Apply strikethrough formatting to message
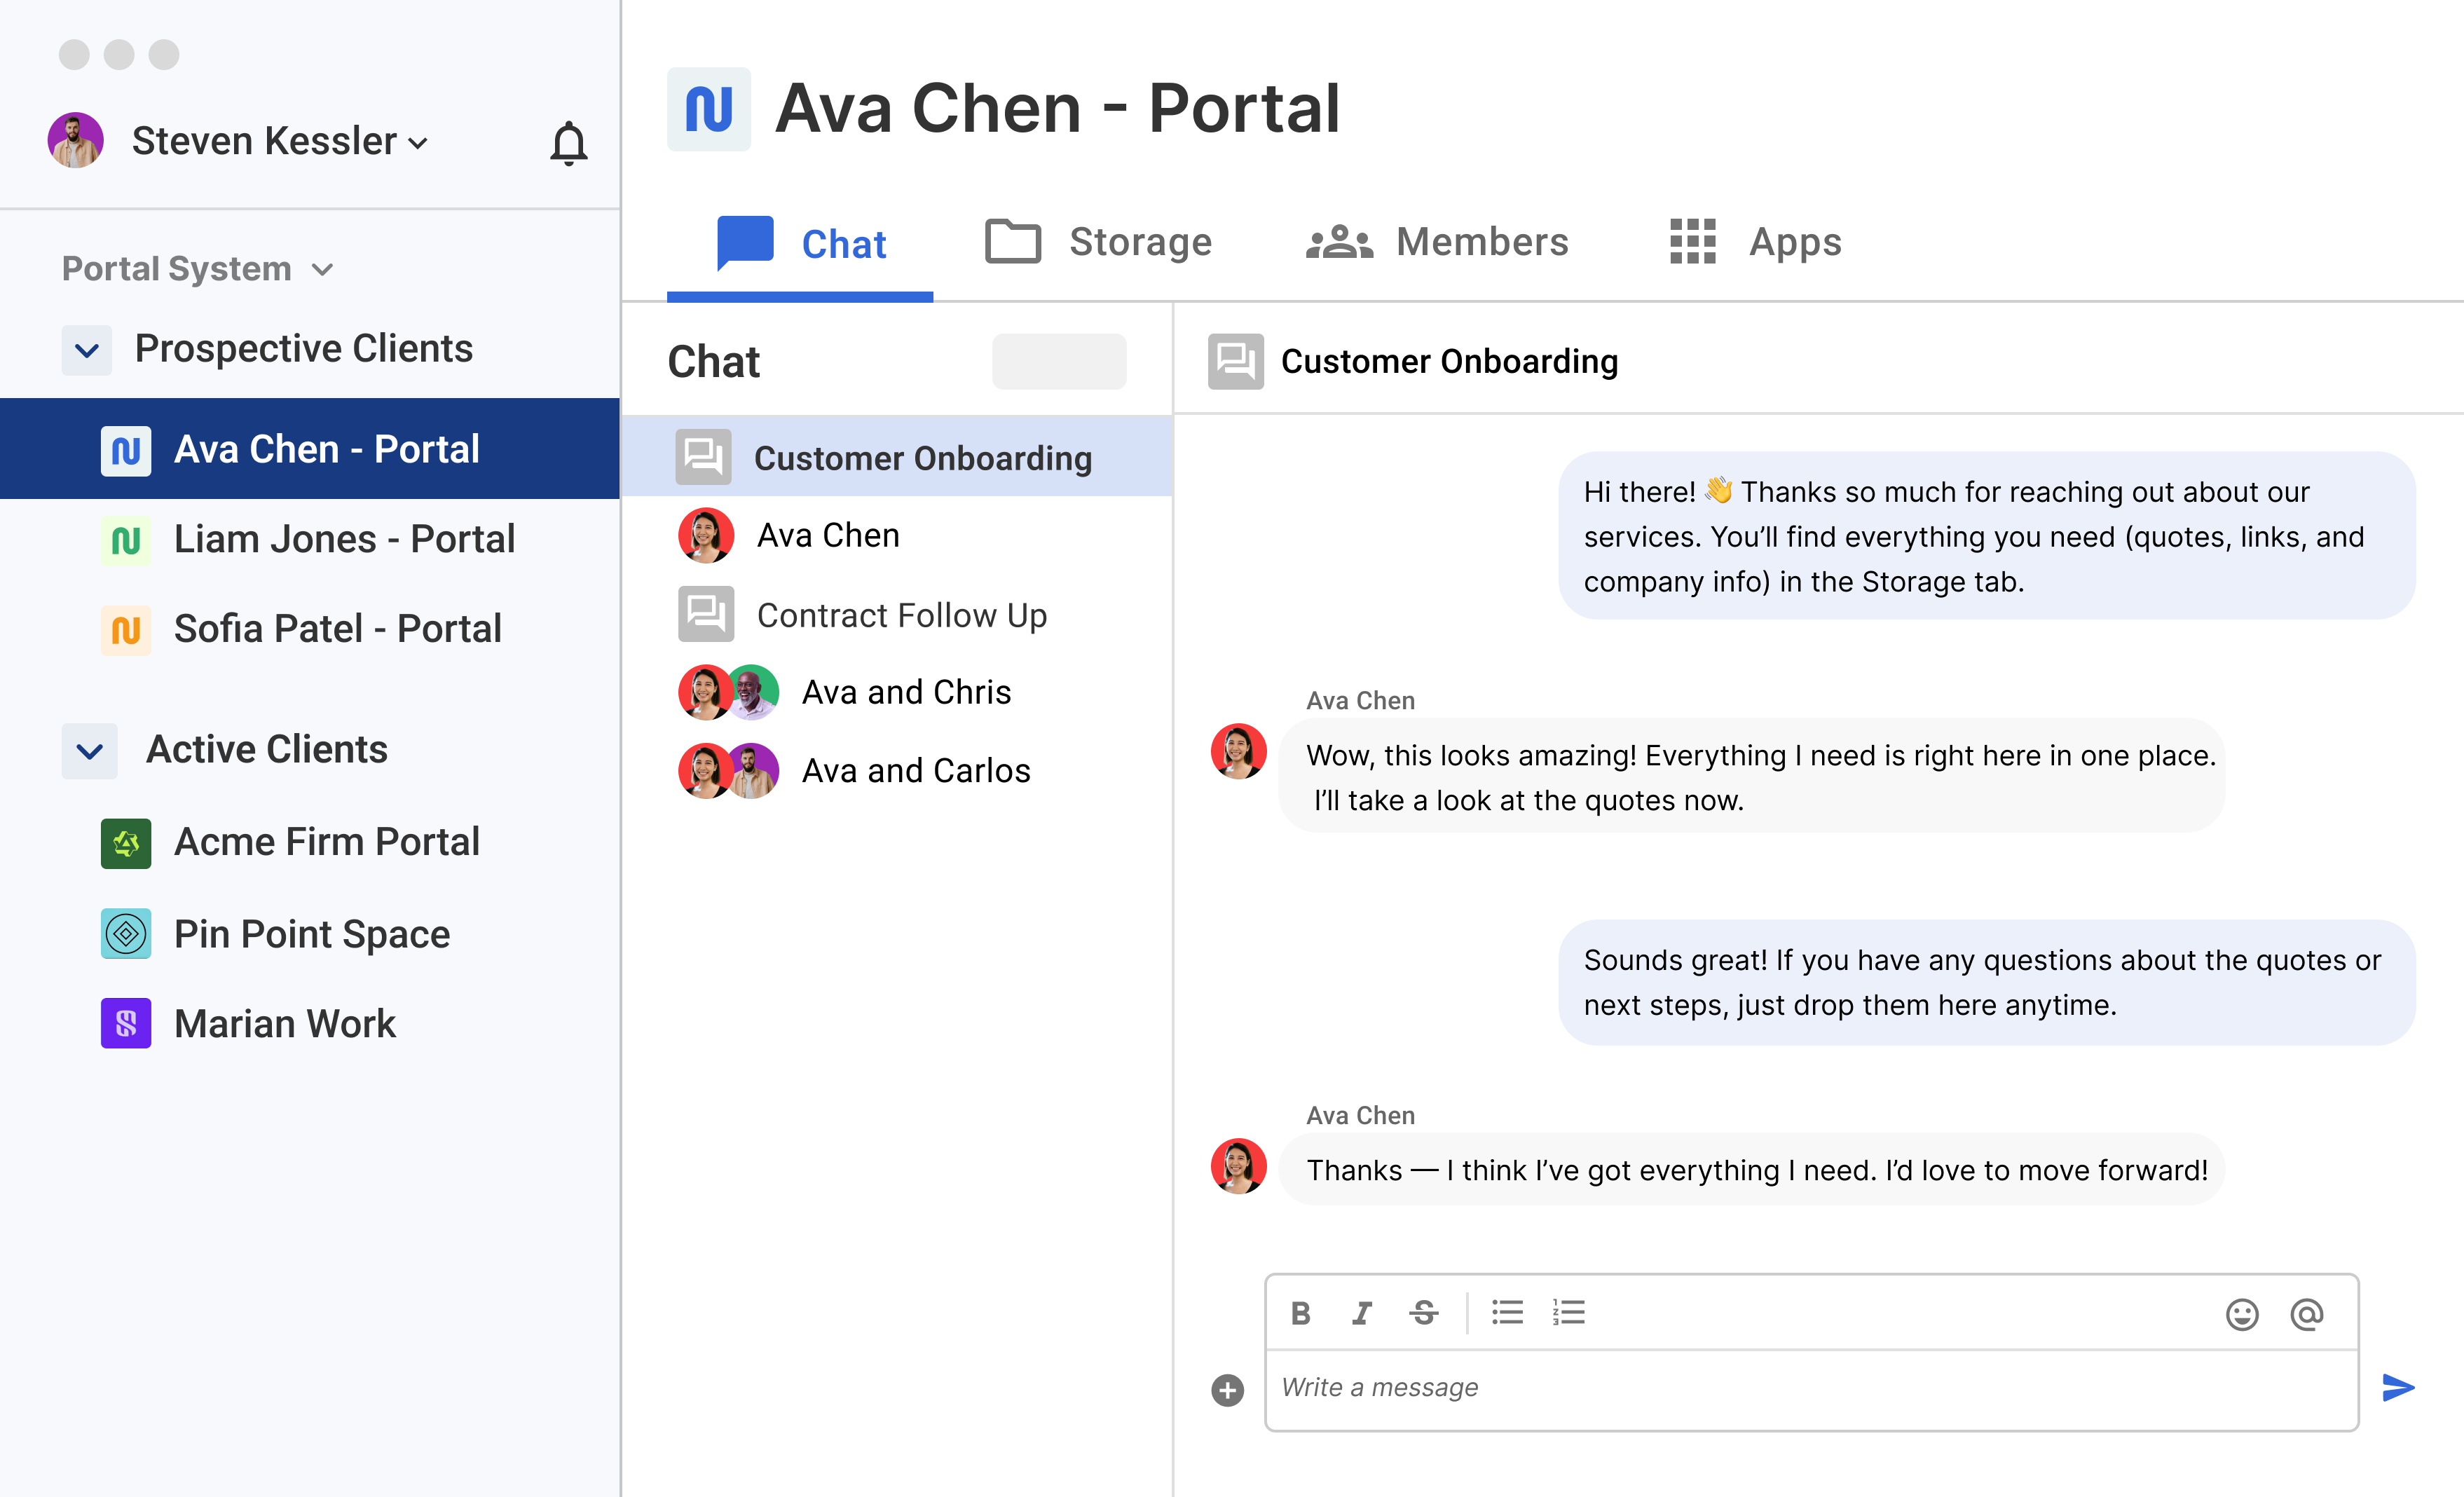This screenshot has height=1497, width=2464. click(x=1424, y=1313)
